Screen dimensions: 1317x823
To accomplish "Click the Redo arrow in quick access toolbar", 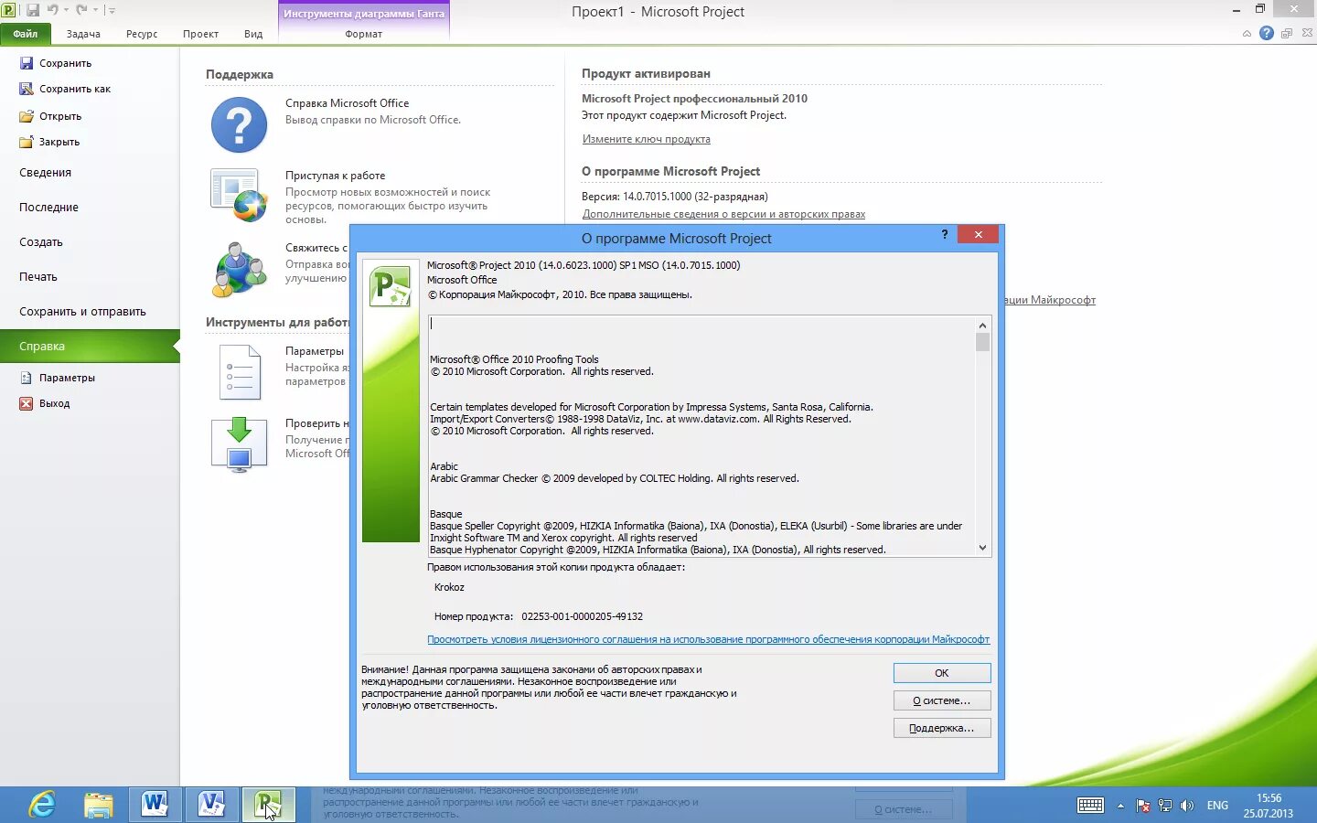I will coord(81,10).
